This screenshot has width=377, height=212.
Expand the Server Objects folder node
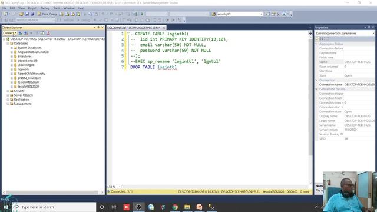coord(8,95)
